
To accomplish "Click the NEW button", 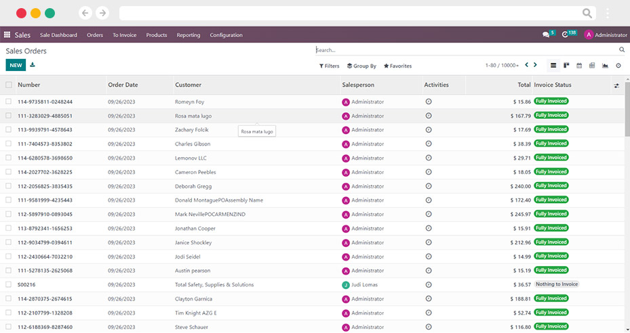I will (16, 65).
